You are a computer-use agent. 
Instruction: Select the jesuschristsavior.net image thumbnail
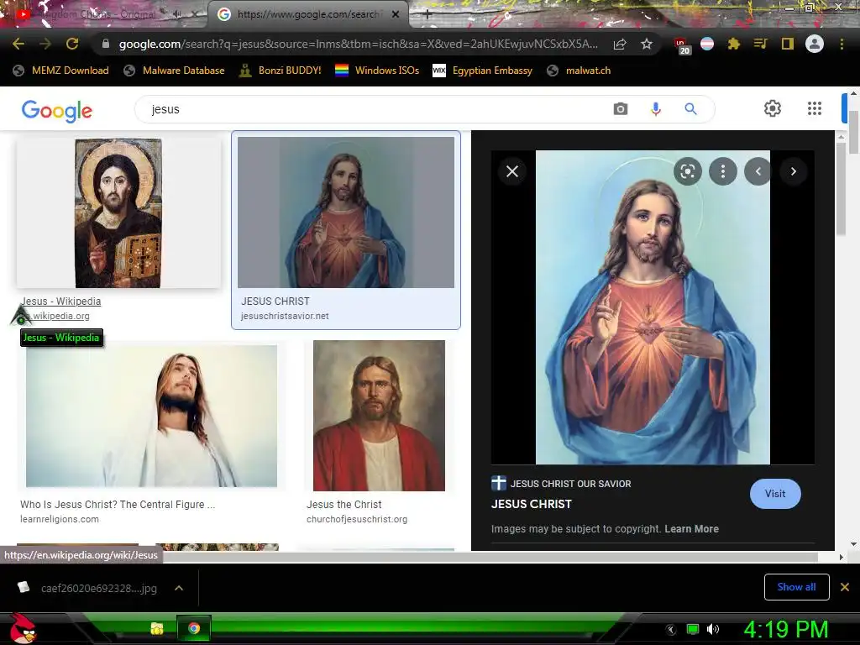tap(346, 212)
